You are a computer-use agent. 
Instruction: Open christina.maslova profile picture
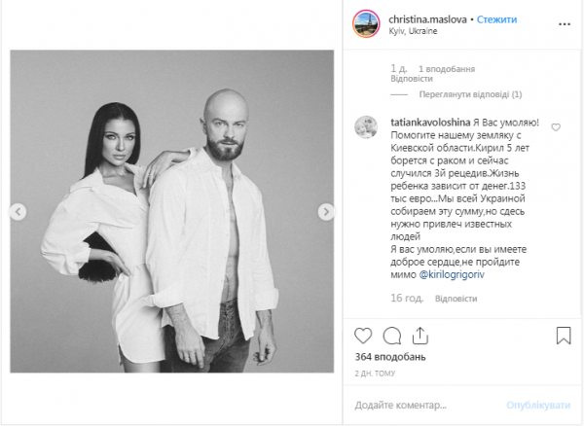[x=366, y=24]
